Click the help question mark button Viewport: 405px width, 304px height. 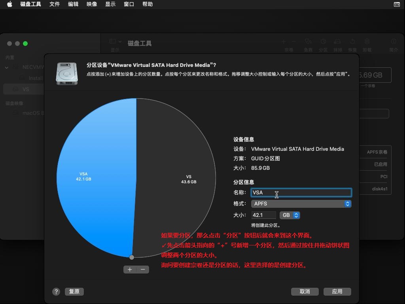tap(56, 291)
